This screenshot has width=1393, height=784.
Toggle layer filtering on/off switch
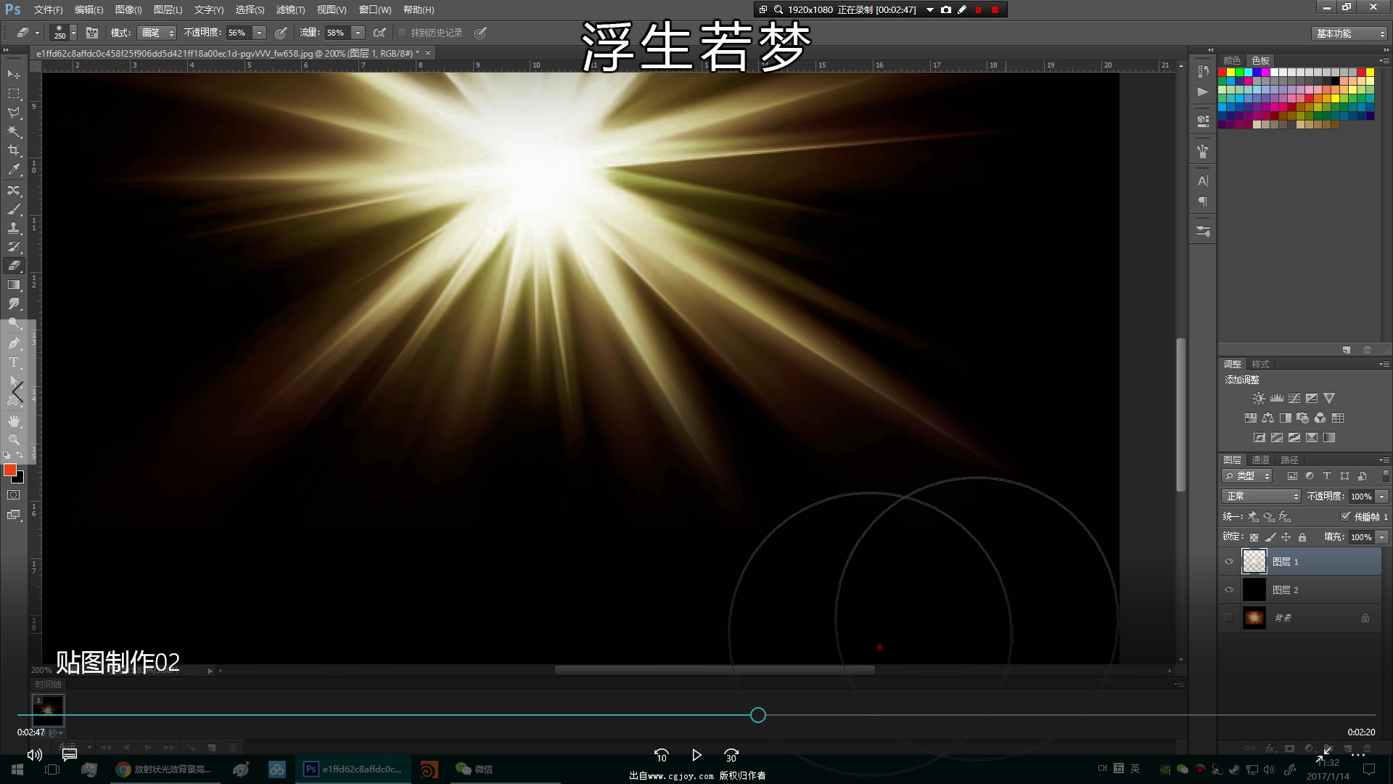(1386, 476)
